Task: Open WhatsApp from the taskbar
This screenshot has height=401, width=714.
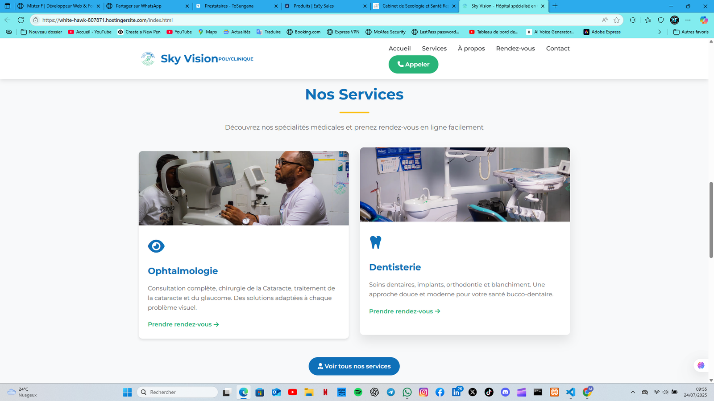Action: [x=407, y=392]
